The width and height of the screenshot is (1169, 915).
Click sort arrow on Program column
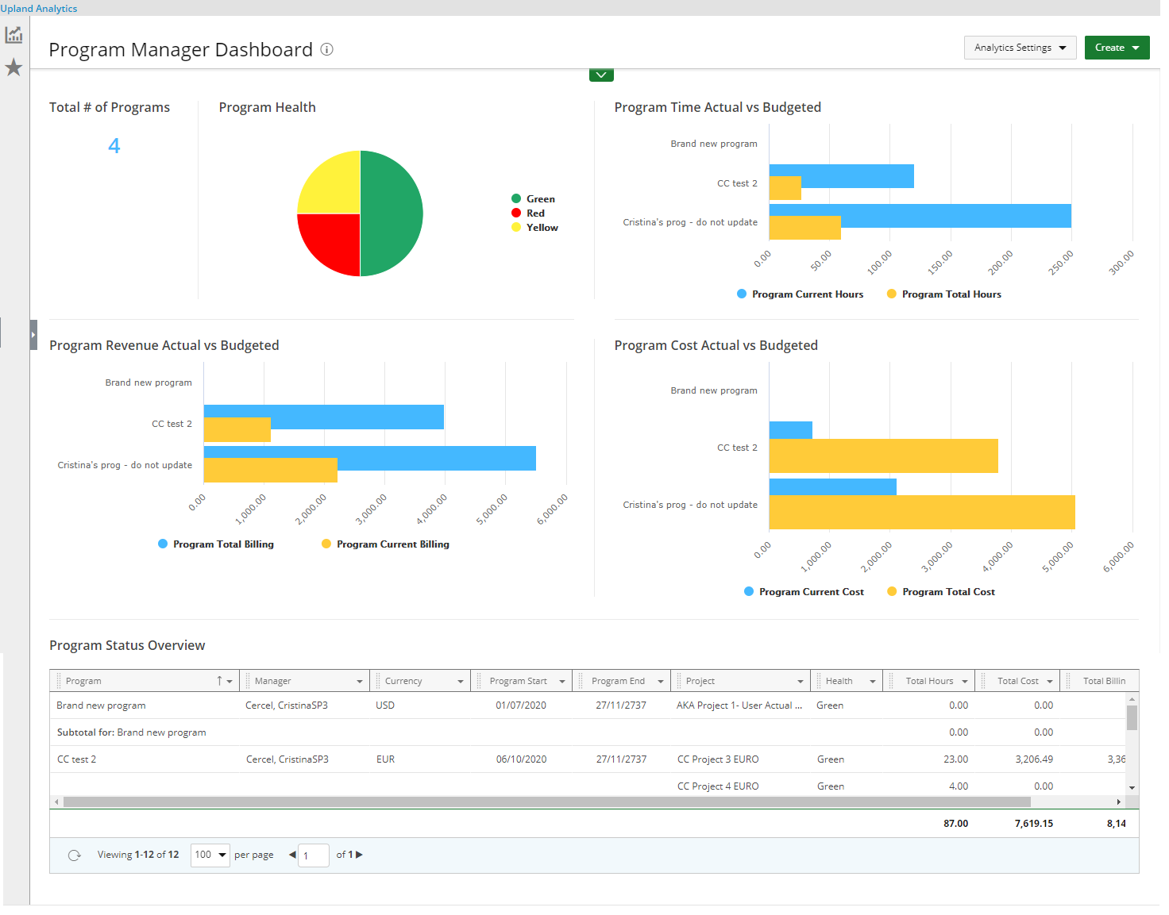click(219, 681)
